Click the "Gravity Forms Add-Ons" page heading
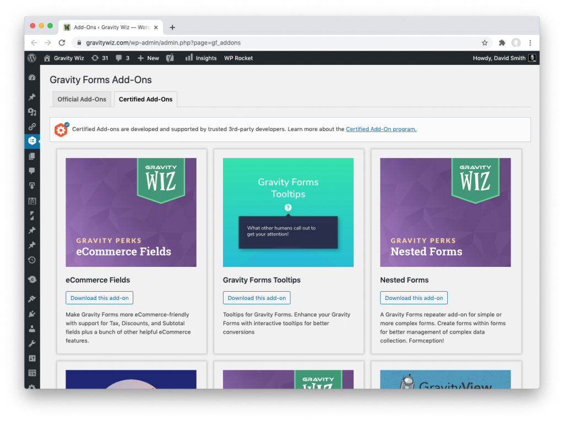The height and width of the screenshot is (421, 564). tap(101, 80)
